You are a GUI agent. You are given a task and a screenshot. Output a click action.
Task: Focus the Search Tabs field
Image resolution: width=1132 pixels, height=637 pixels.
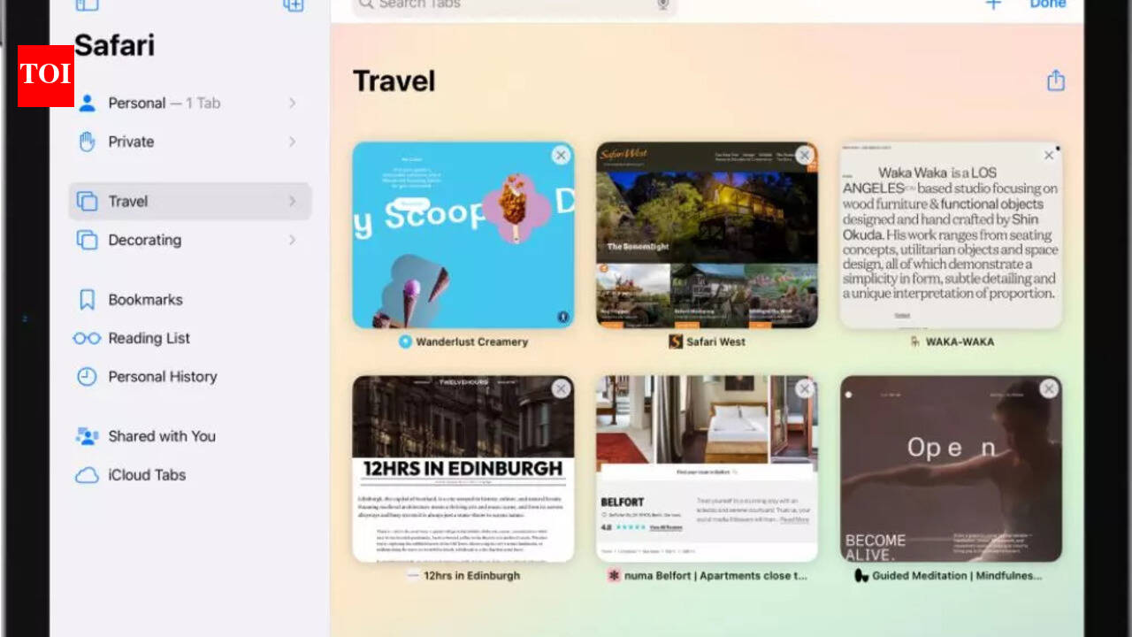(x=515, y=6)
